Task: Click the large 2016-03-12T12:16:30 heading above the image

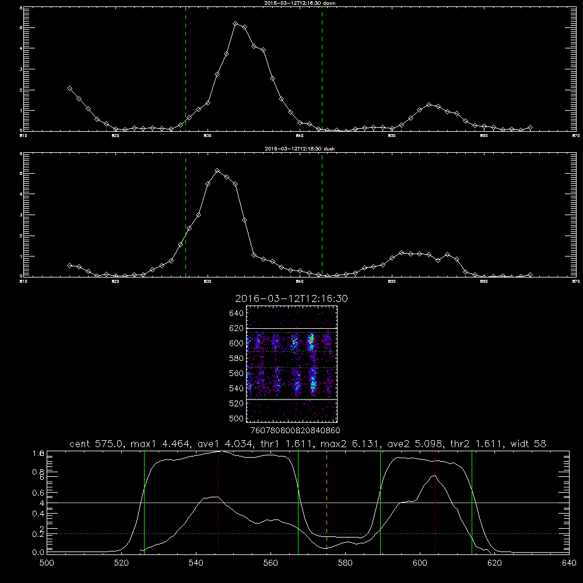Action: click(x=291, y=298)
